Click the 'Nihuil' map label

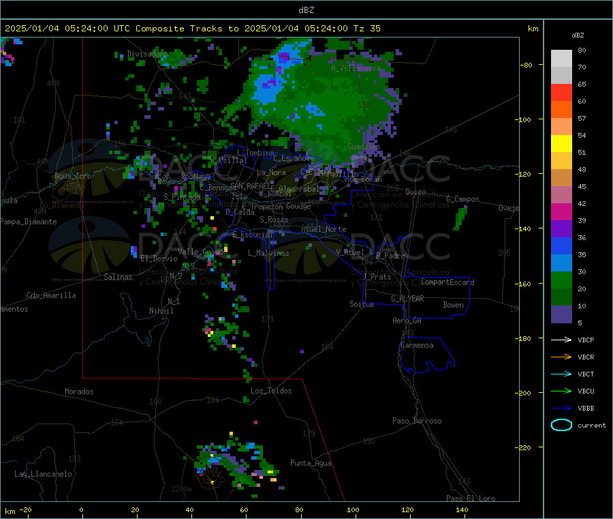pyautogui.click(x=161, y=311)
